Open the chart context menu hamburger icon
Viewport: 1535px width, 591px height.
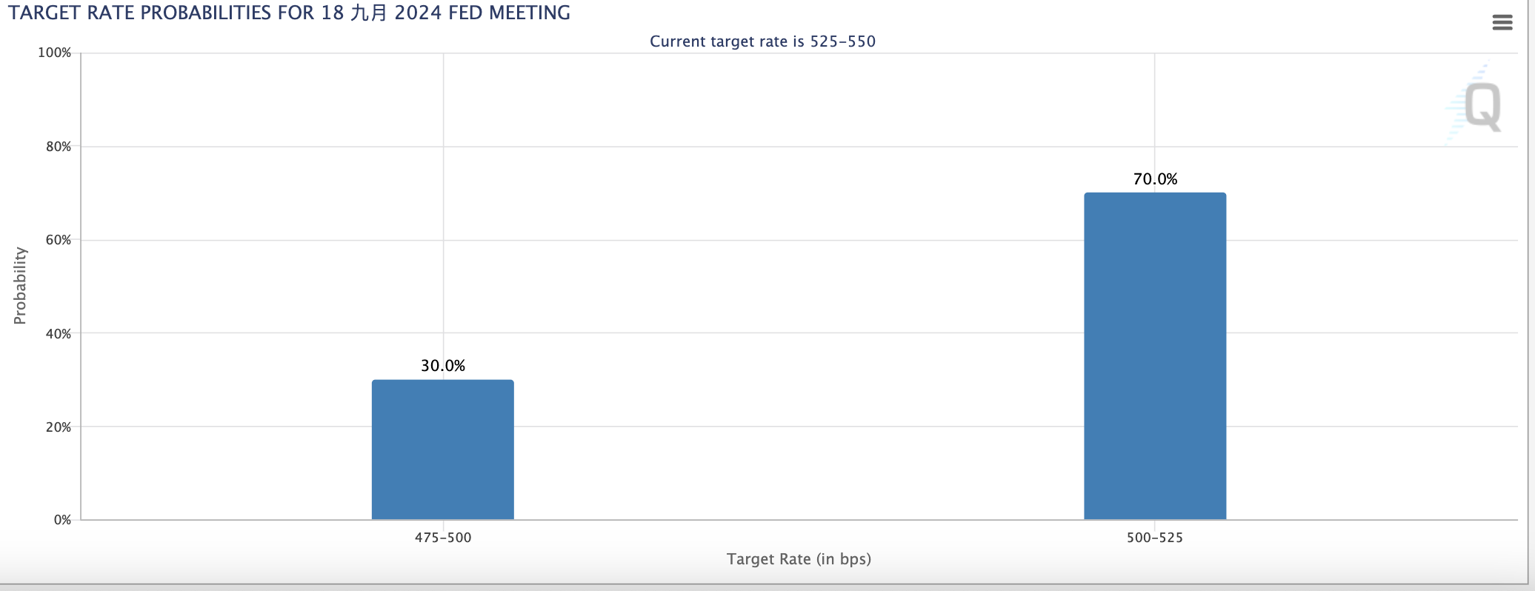tap(1502, 22)
